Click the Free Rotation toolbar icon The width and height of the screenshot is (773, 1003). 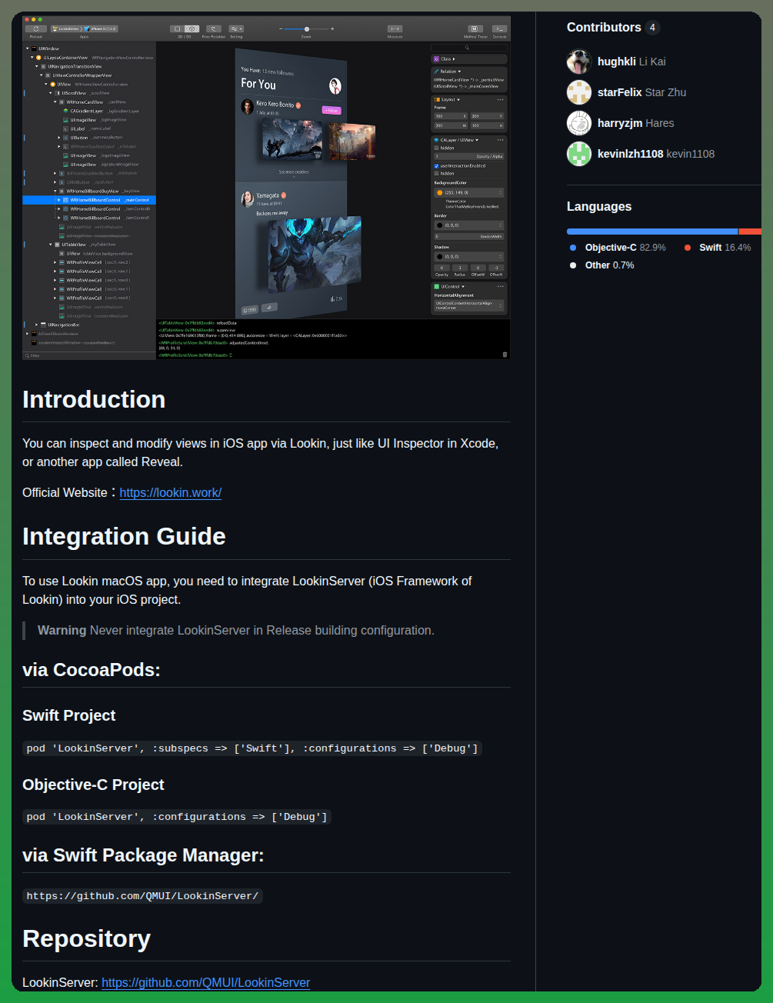click(214, 28)
